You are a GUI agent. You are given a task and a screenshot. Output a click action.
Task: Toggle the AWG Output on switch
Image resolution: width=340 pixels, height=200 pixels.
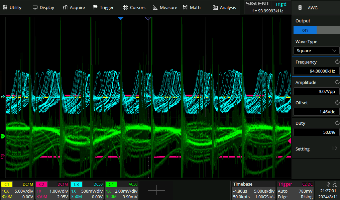coord(316,30)
